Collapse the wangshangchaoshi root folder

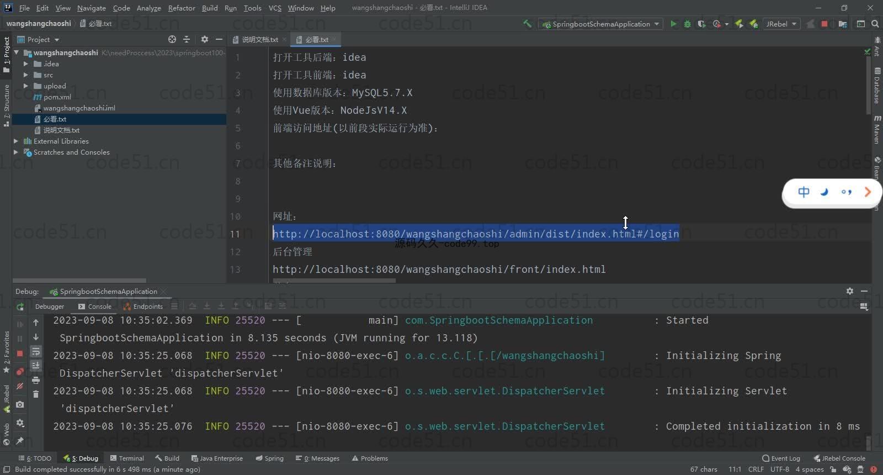(x=17, y=52)
